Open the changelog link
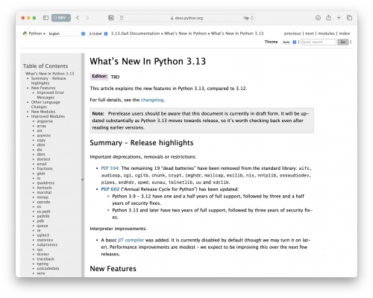 click(152, 100)
